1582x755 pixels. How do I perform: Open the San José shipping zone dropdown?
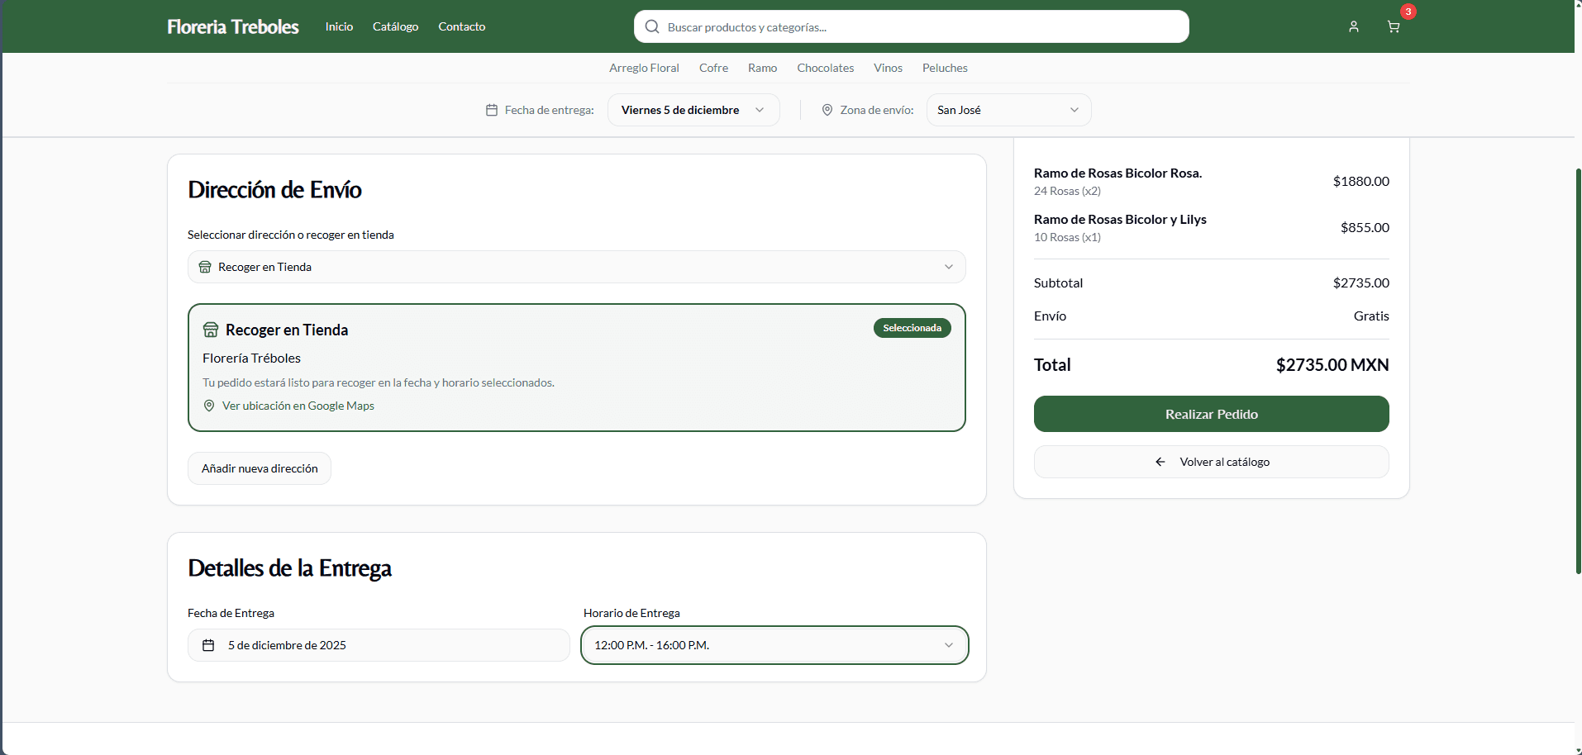pos(1008,110)
